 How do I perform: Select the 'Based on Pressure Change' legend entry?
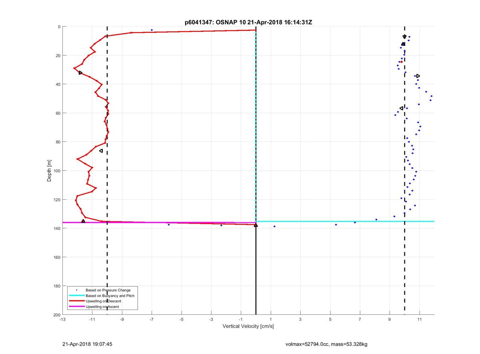[108, 290]
